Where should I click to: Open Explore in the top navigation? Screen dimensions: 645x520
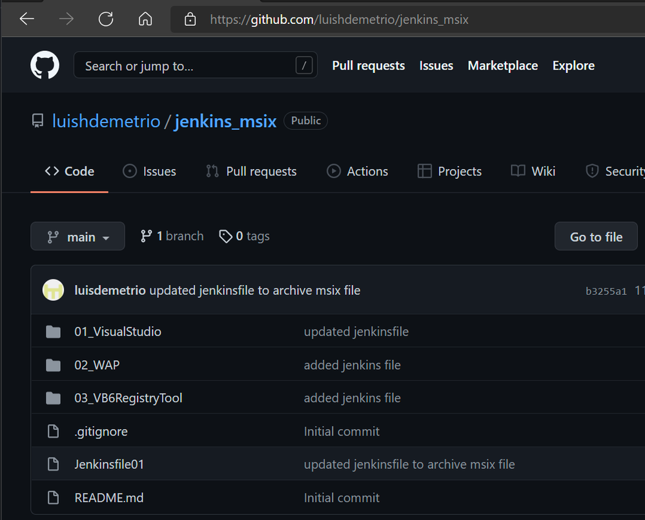pyautogui.click(x=573, y=66)
